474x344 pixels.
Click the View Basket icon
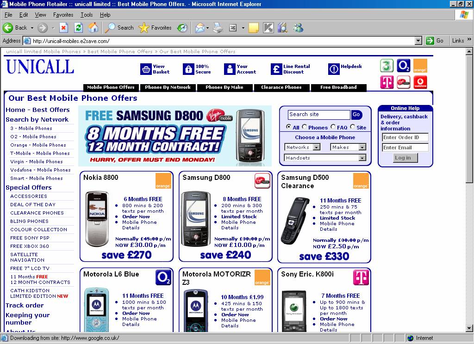coord(146,69)
